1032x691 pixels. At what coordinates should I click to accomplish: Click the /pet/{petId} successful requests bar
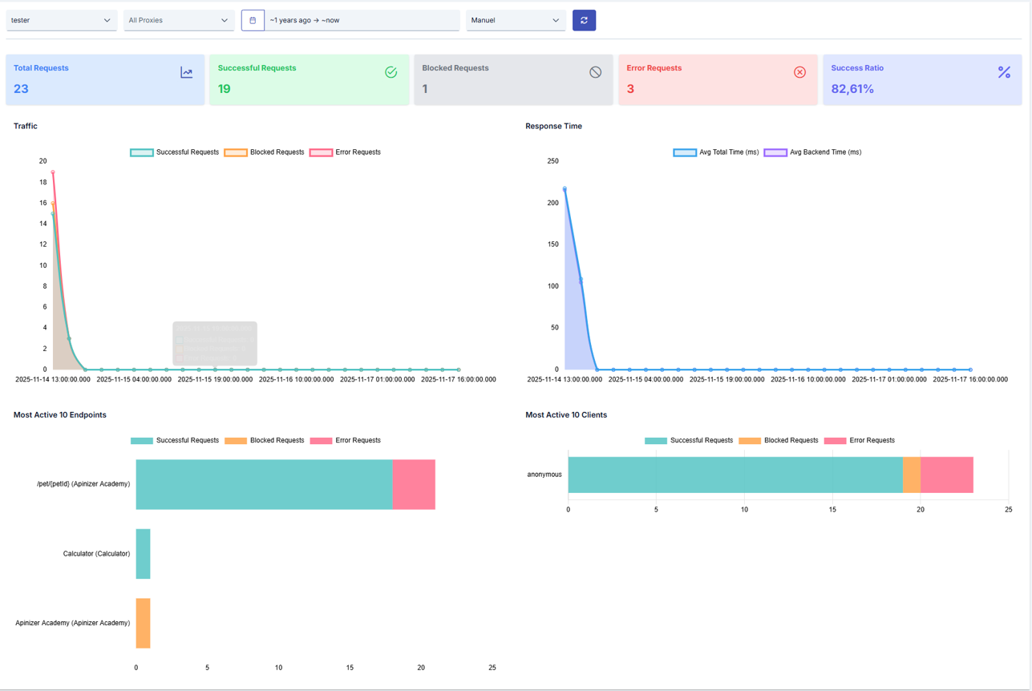click(264, 484)
